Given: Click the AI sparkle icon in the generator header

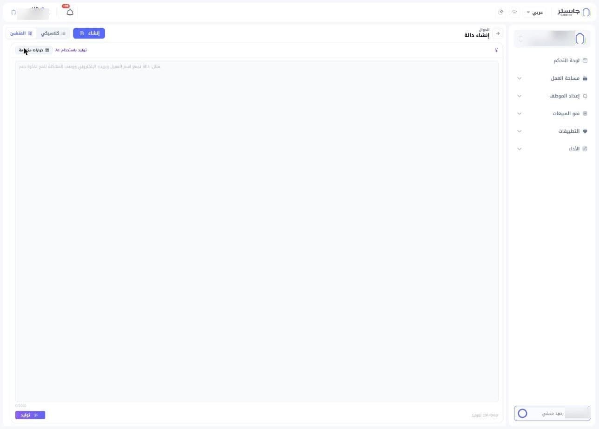Looking at the screenshot, I should pos(496,50).
